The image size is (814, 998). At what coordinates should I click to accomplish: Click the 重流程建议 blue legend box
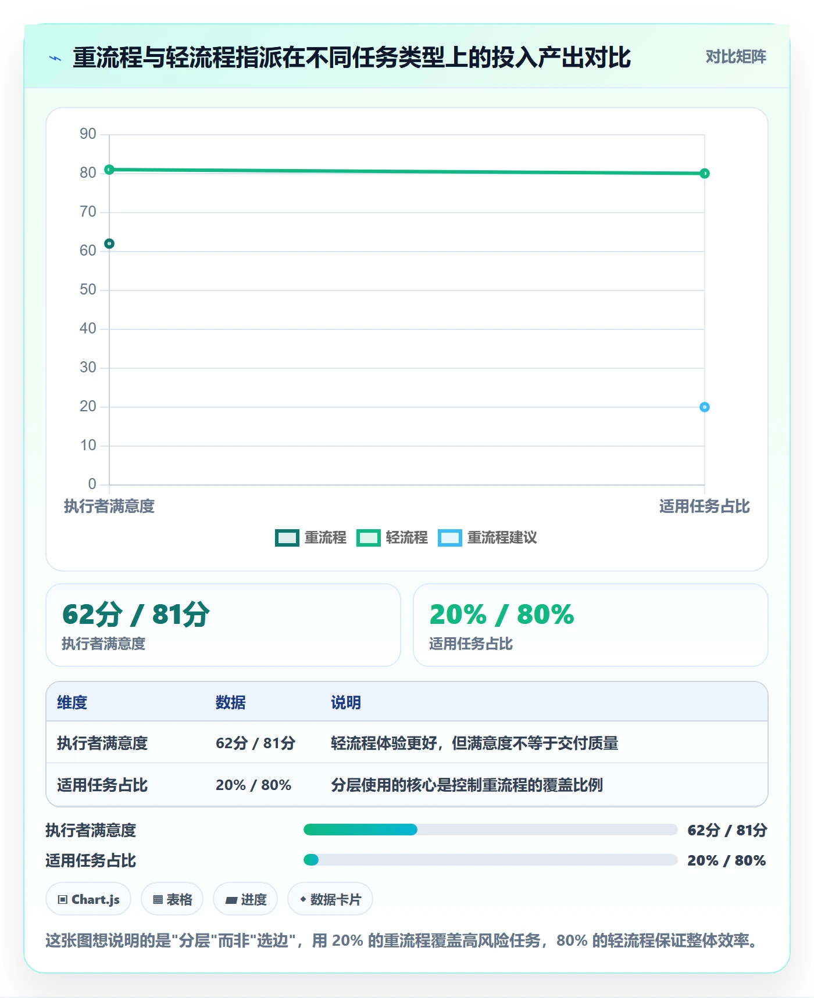[x=449, y=538]
